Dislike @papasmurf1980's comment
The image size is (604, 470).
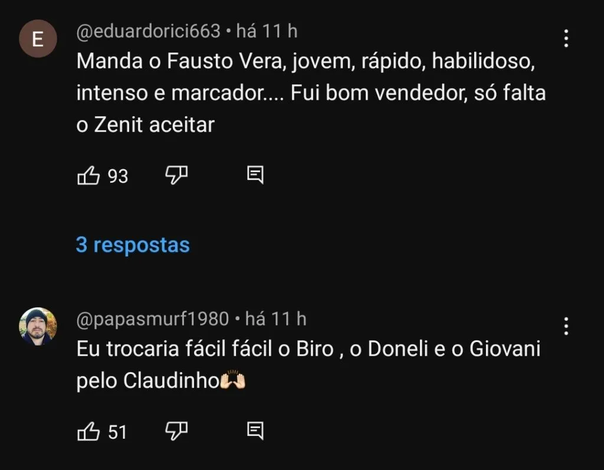coord(177,432)
